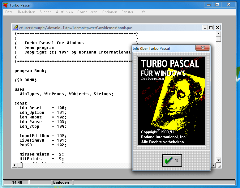Click the vertical scrollbar thumb in editor
The height and width of the screenshot is (188, 240).
tap(218, 39)
